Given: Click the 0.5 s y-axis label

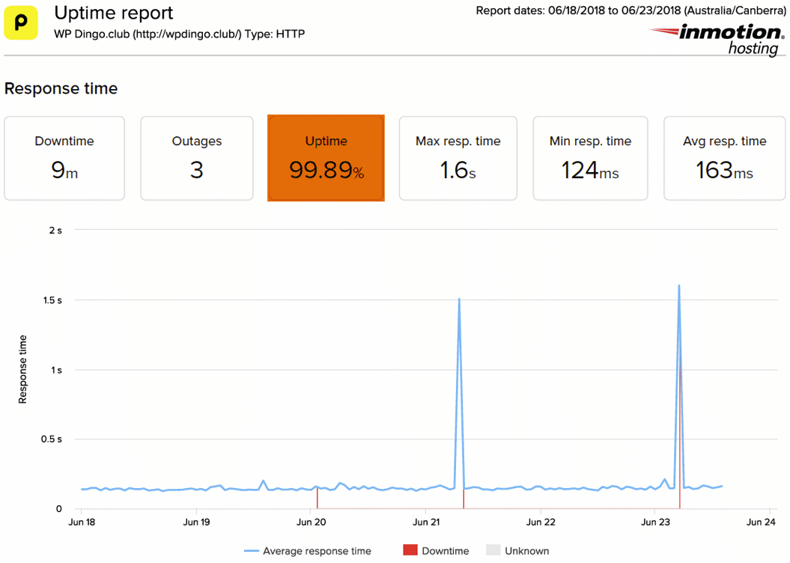Looking at the screenshot, I should [x=52, y=439].
